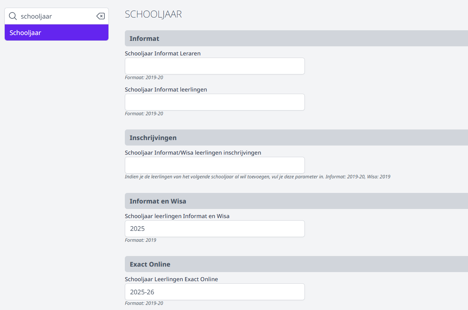Click the SCHOOLJAAR page title
The height and width of the screenshot is (310, 468).
153,14
